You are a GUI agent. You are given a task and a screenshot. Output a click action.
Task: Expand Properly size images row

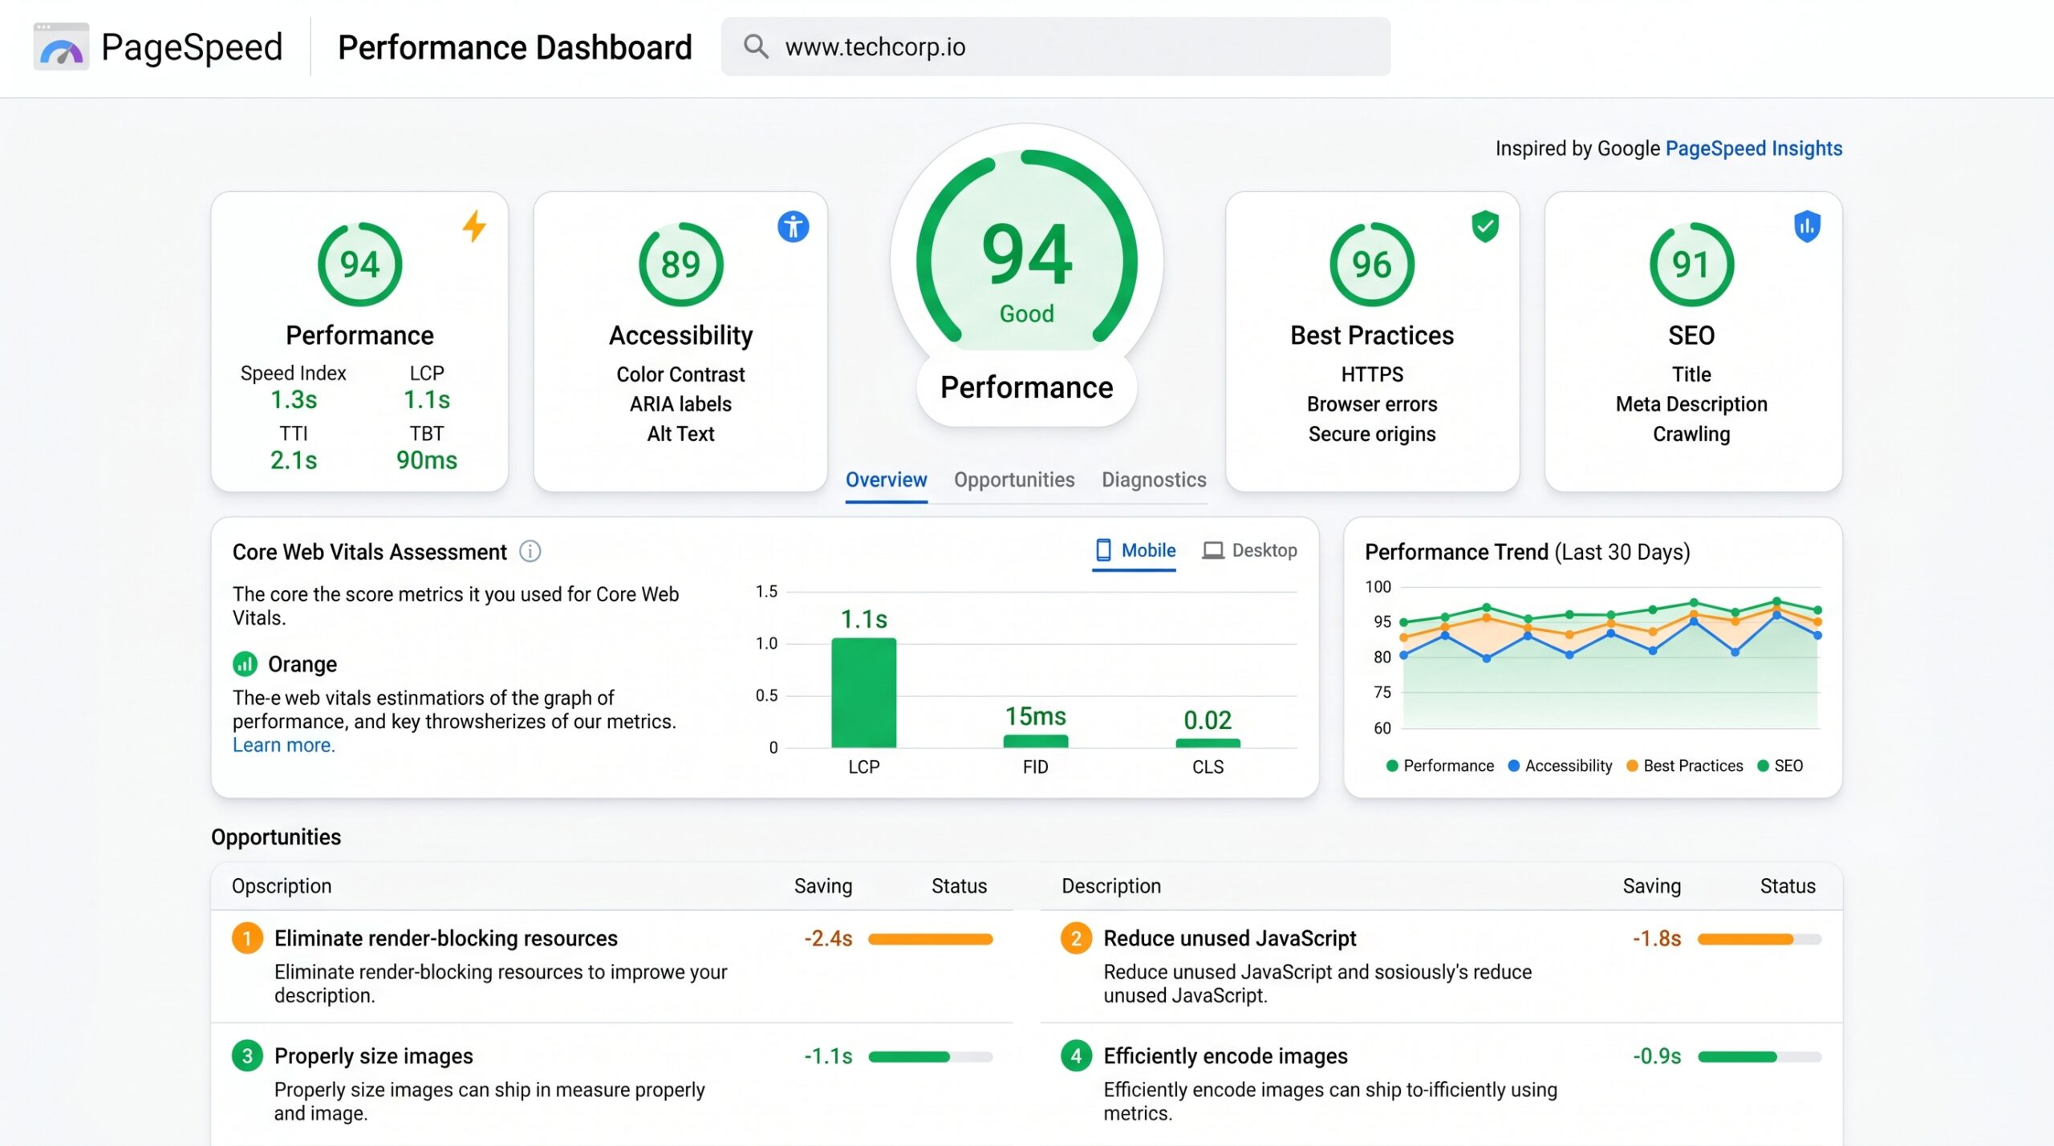(x=611, y=1084)
